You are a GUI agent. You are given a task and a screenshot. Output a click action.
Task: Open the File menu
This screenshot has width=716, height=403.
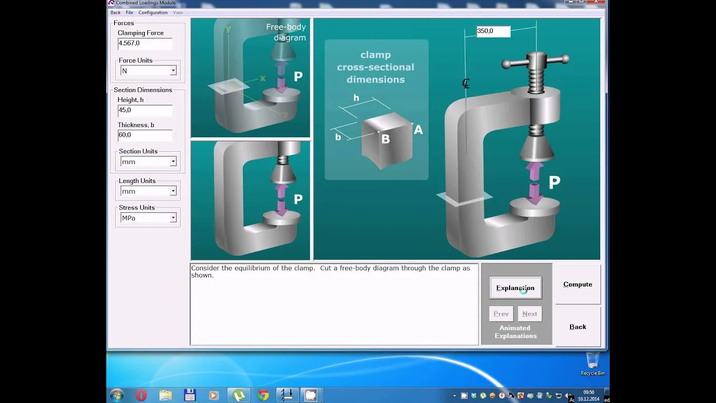pyautogui.click(x=129, y=12)
